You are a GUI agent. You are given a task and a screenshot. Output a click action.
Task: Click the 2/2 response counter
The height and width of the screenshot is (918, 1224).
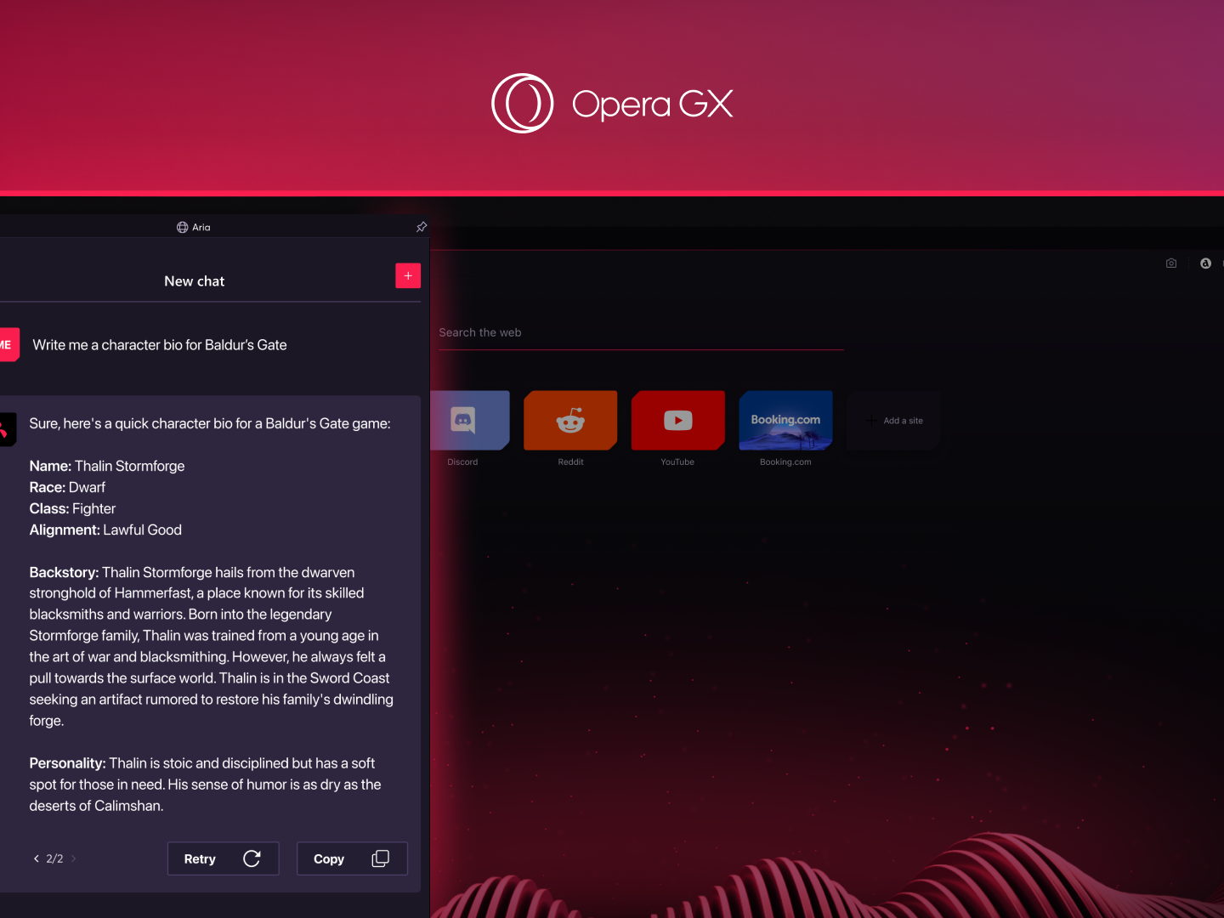pyautogui.click(x=54, y=858)
